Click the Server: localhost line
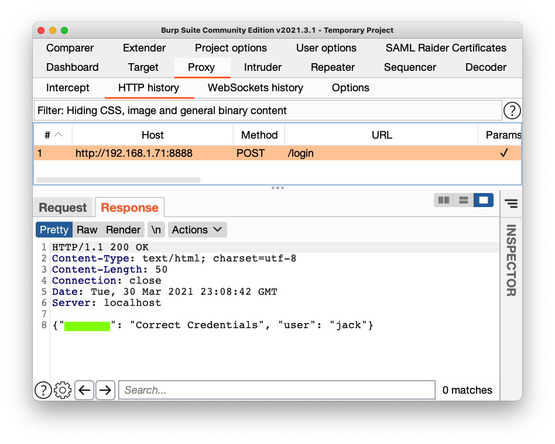The width and height of the screenshot is (555, 444). pyautogui.click(x=107, y=303)
